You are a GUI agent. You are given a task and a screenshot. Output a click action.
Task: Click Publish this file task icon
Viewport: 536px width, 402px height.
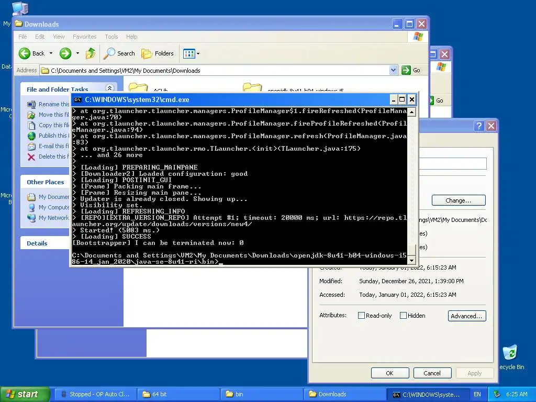pyautogui.click(x=31, y=136)
